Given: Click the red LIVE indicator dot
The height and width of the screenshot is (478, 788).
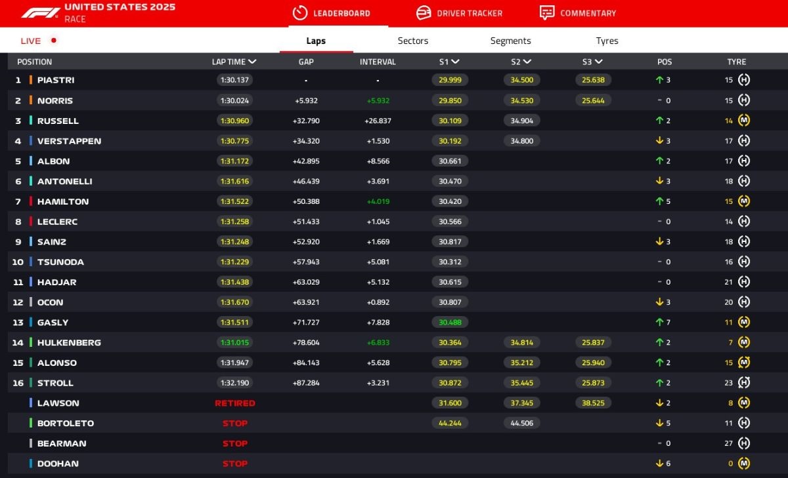Looking at the screenshot, I should click(54, 41).
